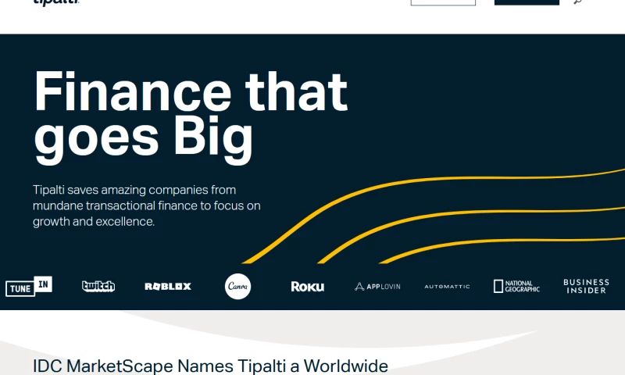
Task: Click the 'Tipalti saves amazing companies' paragraph
Action: tap(146, 205)
